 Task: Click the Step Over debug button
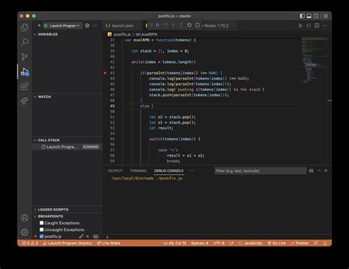point(166,25)
